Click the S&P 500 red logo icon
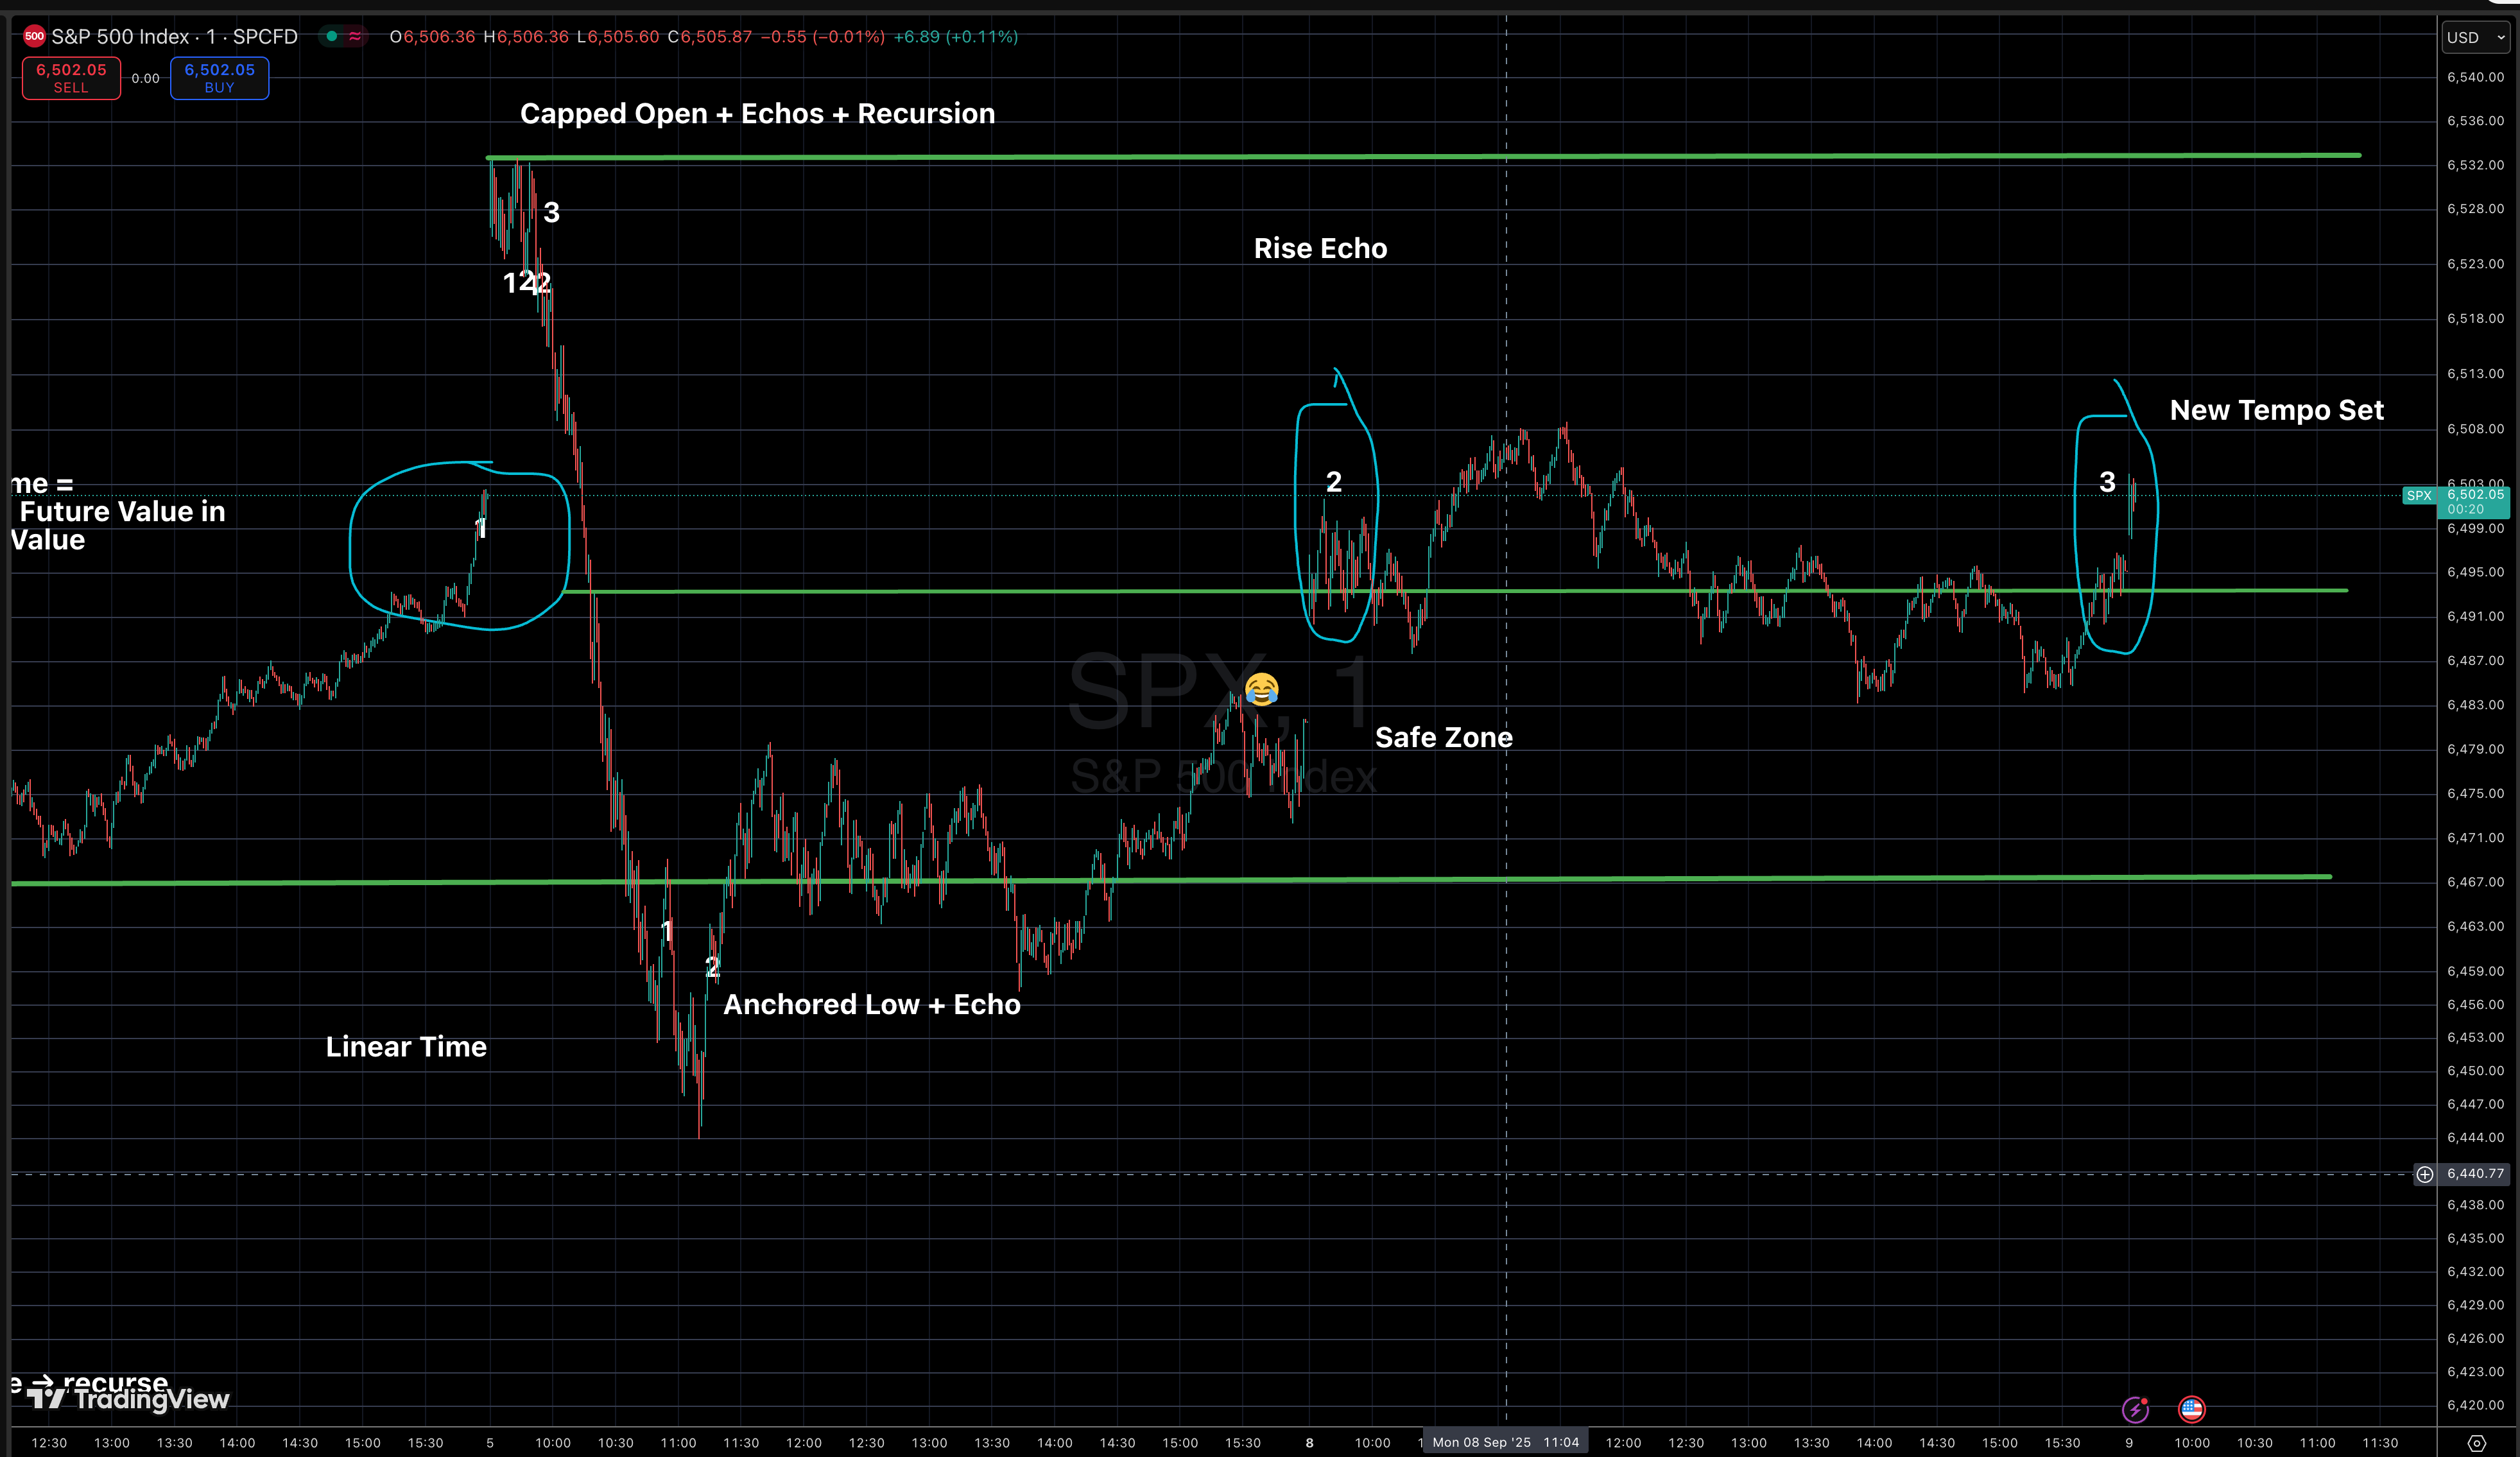Image resolution: width=2520 pixels, height=1457 pixels. tap(34, 37)
